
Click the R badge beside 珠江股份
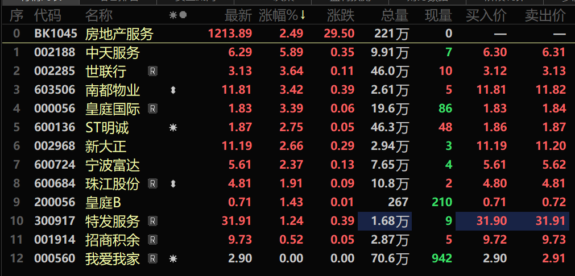click(152, 183)
